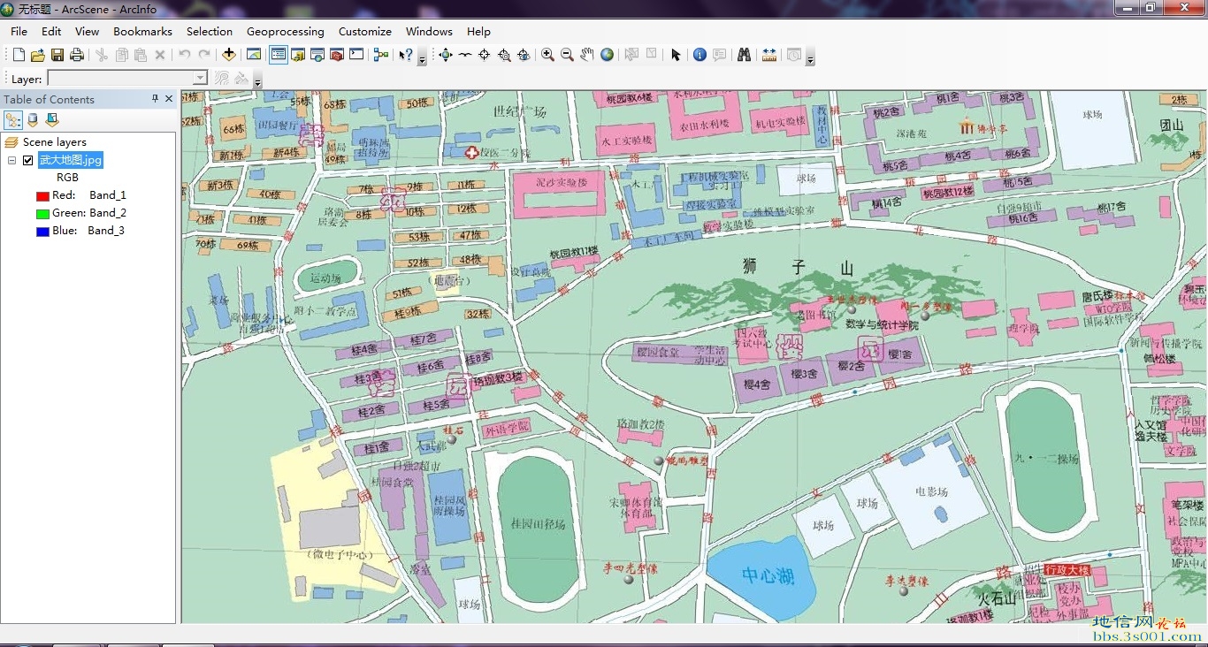Click the Band_2 label

[108, 213]
